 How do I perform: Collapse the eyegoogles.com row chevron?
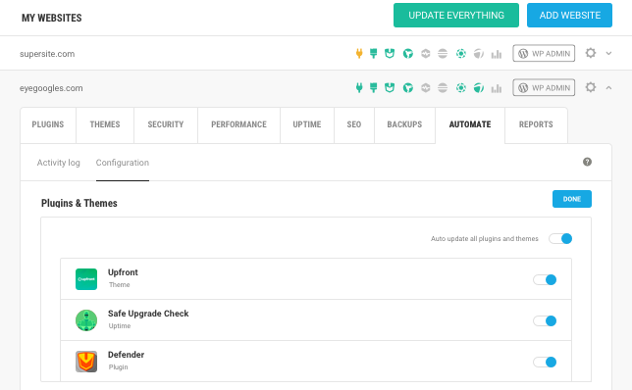(608, 88)
